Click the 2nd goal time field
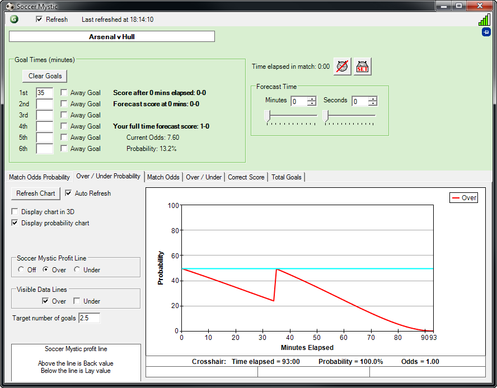 pos(44,104)
